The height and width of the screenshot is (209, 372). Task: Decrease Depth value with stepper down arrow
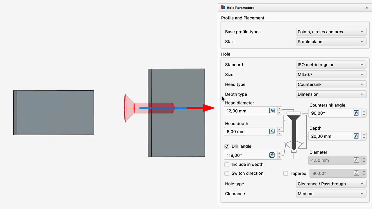point(364,138)
